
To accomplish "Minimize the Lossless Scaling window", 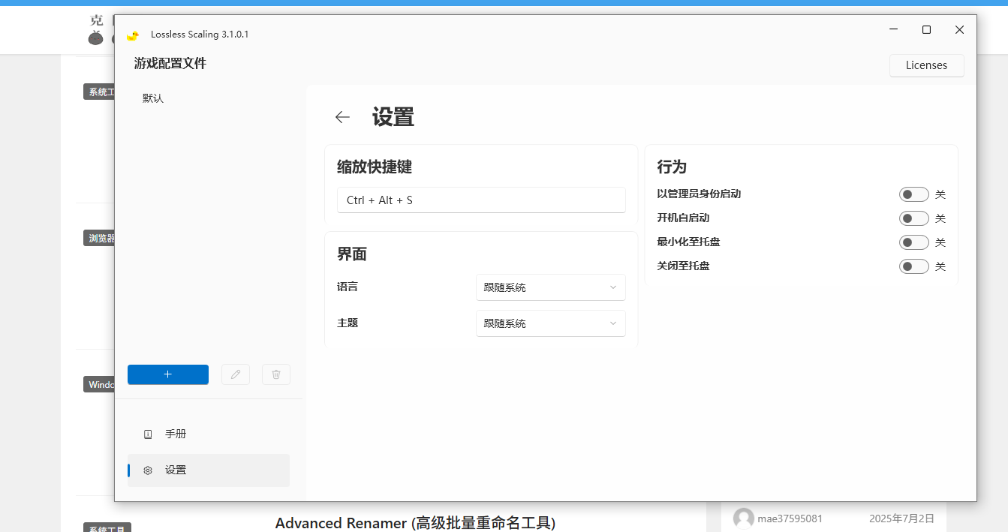I will point(893,30).
